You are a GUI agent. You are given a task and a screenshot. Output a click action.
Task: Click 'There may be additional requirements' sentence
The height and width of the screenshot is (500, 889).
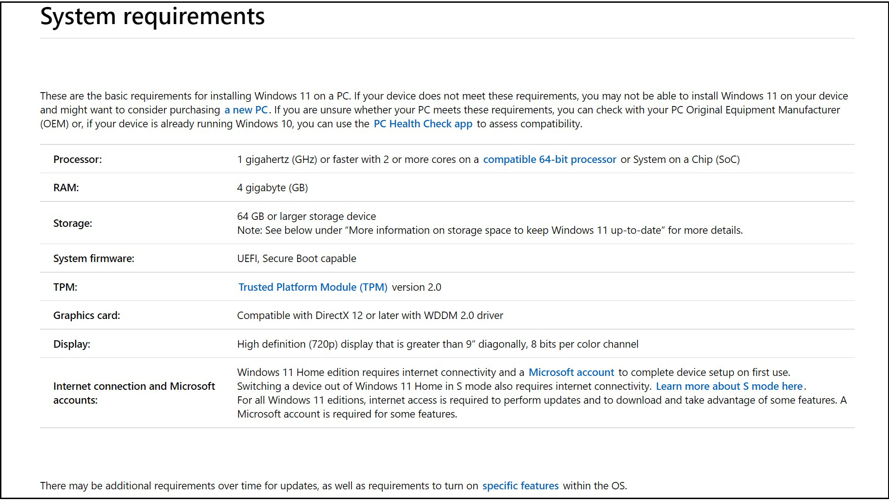click(333, 486)
